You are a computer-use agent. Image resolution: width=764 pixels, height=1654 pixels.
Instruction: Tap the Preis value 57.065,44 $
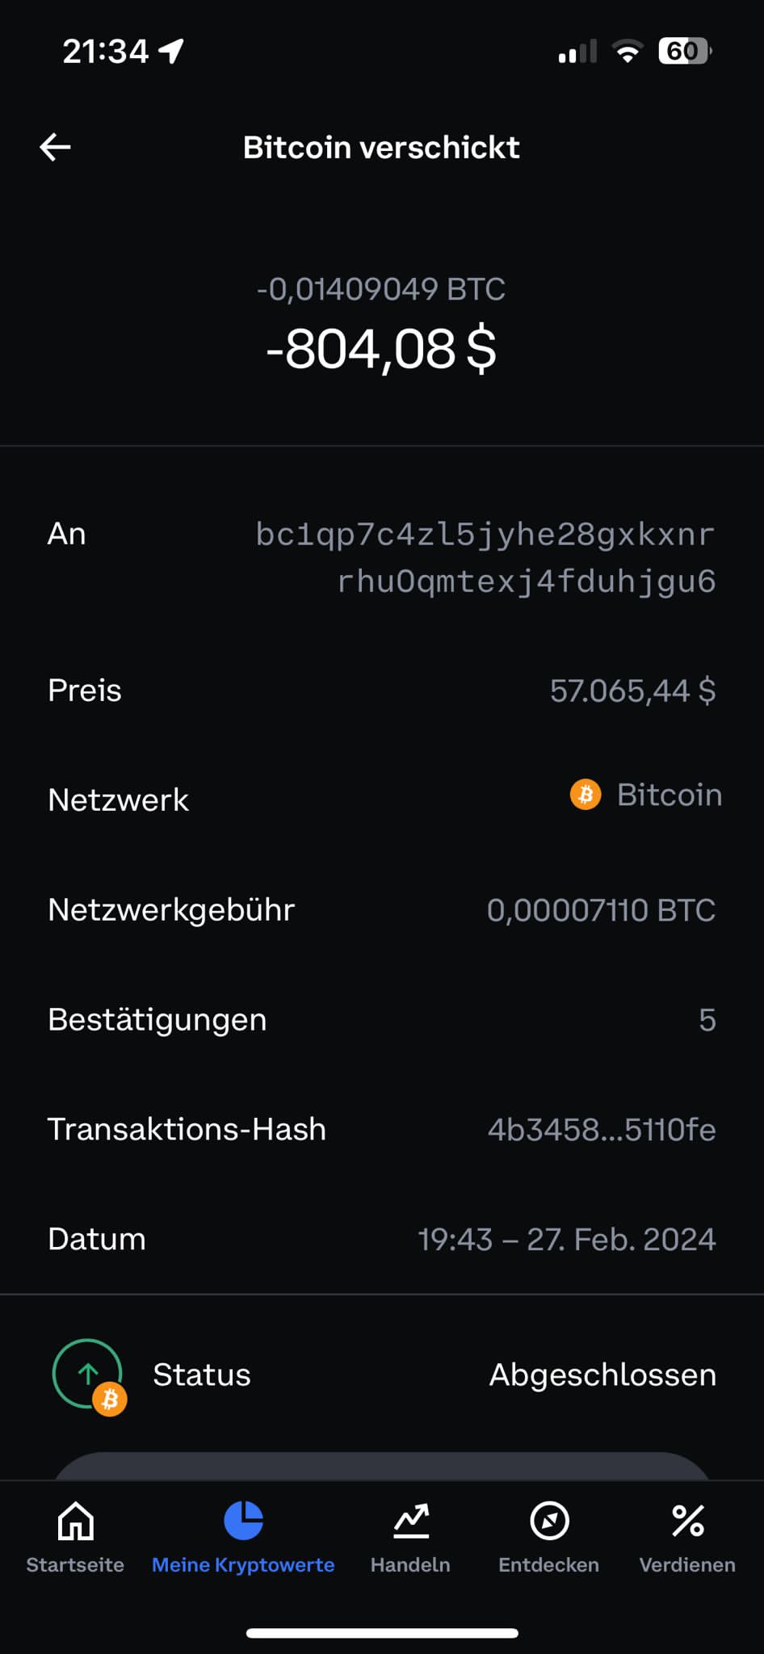click(632, 691)
